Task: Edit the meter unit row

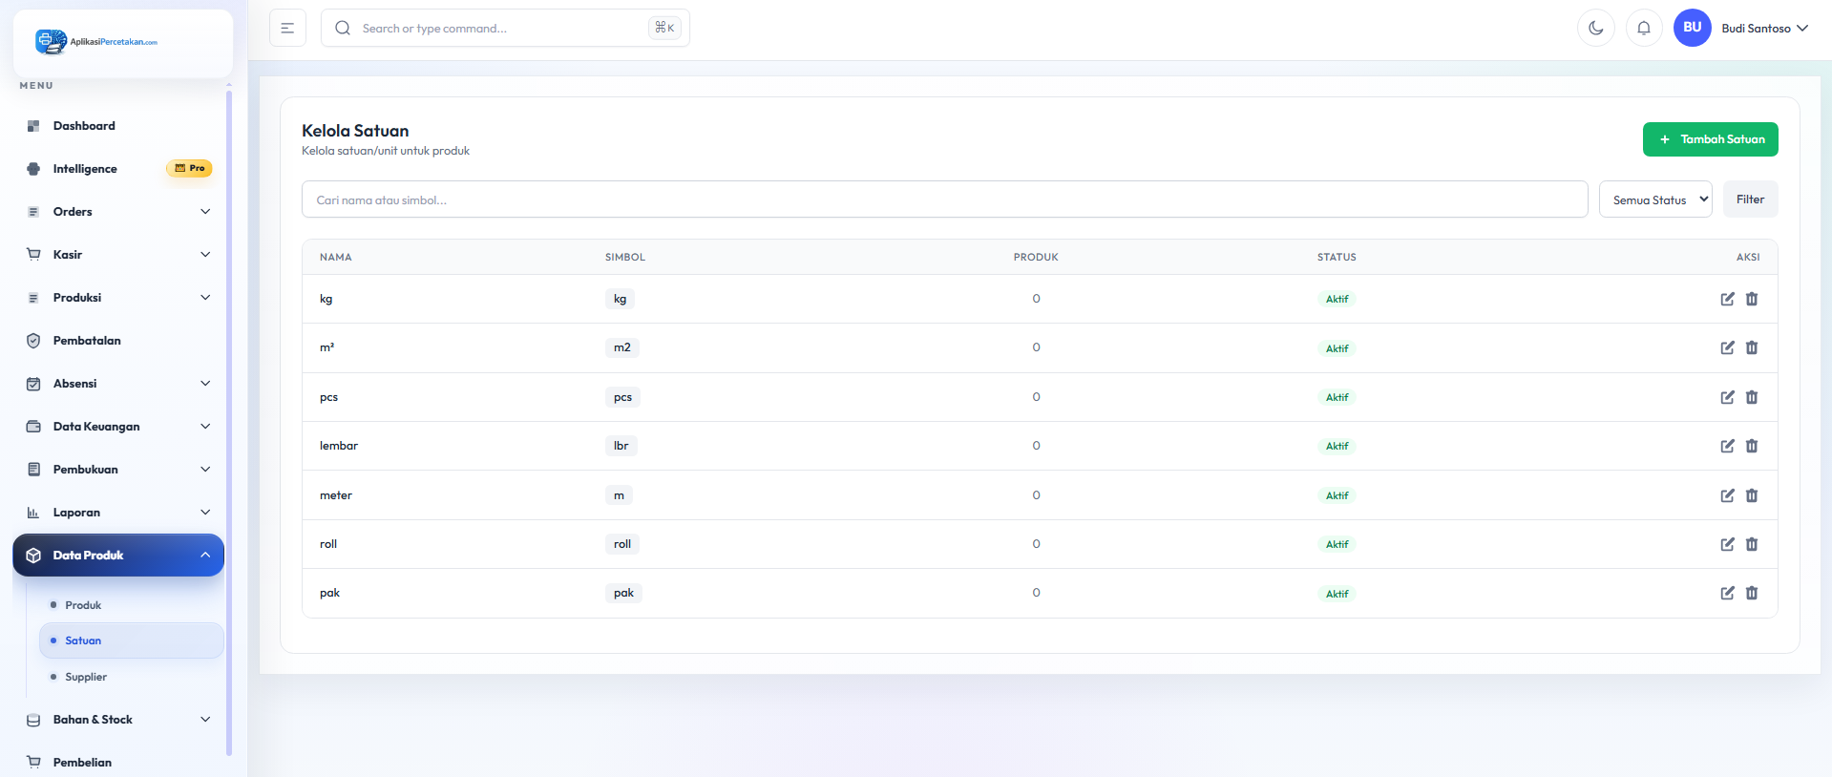Action: [1727, 495]
